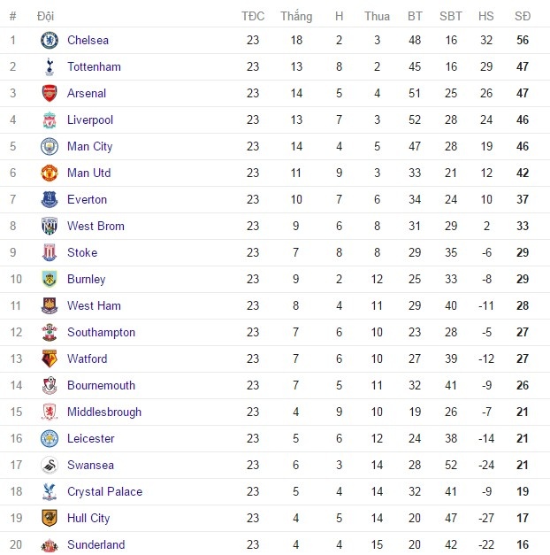Open the Leicester team link

click(90, 438)
